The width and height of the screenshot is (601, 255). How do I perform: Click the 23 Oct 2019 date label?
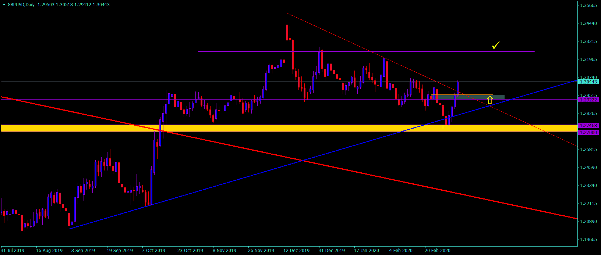pos(190,251)
